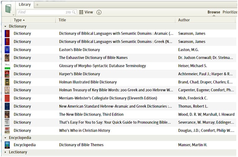Sort by the Author column header
Image resolution: width=238 pixels, height=157 pixels.
pos(184,20)
